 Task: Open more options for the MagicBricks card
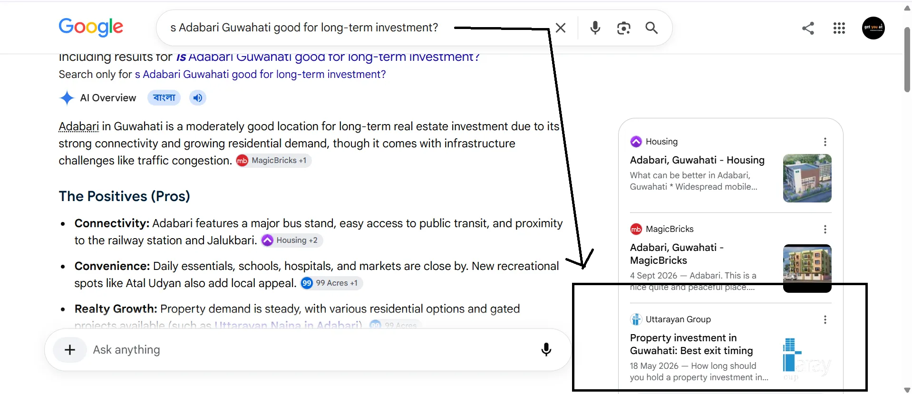(825, 229)
